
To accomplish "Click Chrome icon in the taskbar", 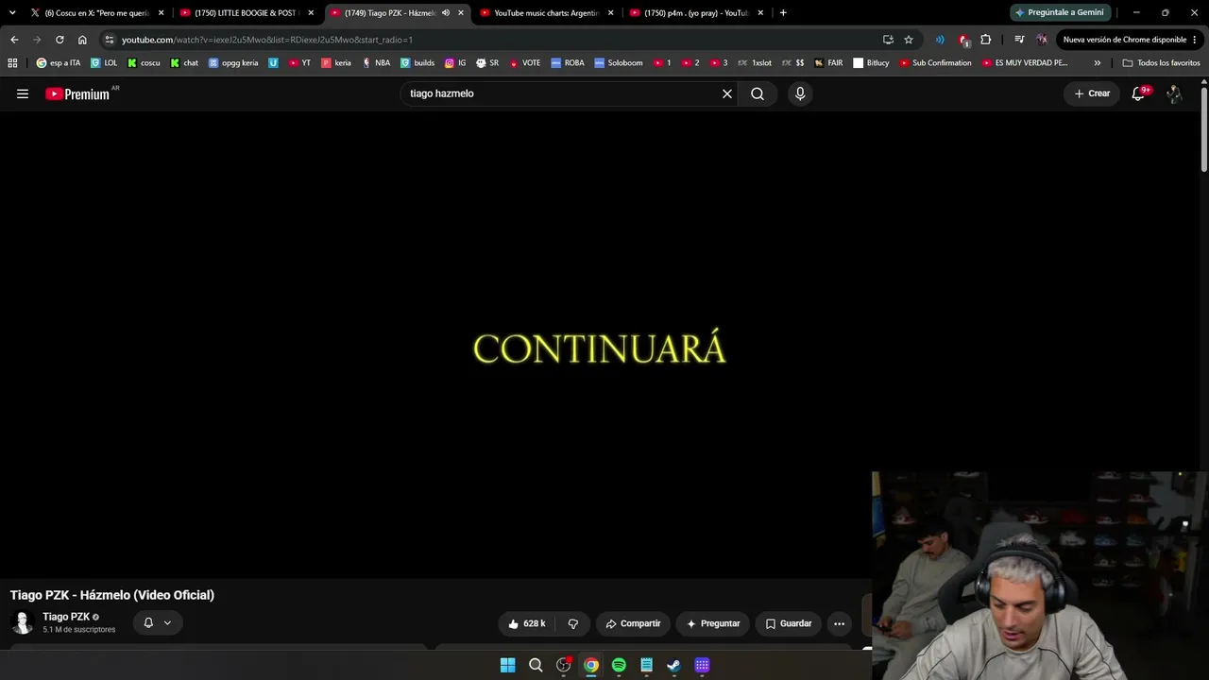I will point(591,665).
